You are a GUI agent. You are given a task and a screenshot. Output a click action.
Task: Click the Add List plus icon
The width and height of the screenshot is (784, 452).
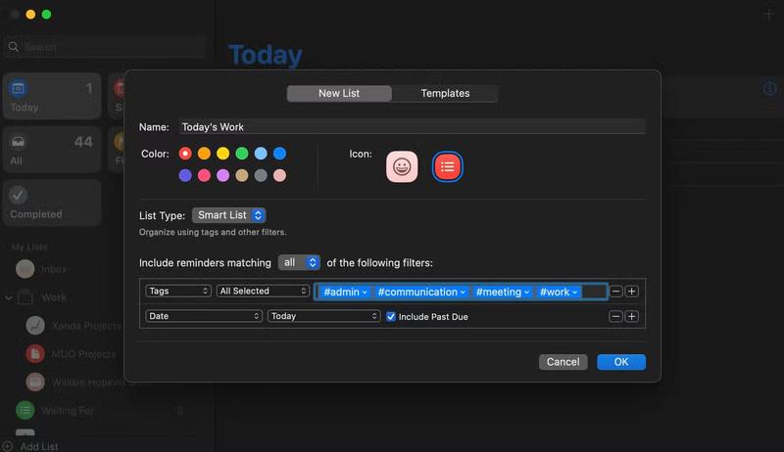pyautogui.click(x=7, y=446)
